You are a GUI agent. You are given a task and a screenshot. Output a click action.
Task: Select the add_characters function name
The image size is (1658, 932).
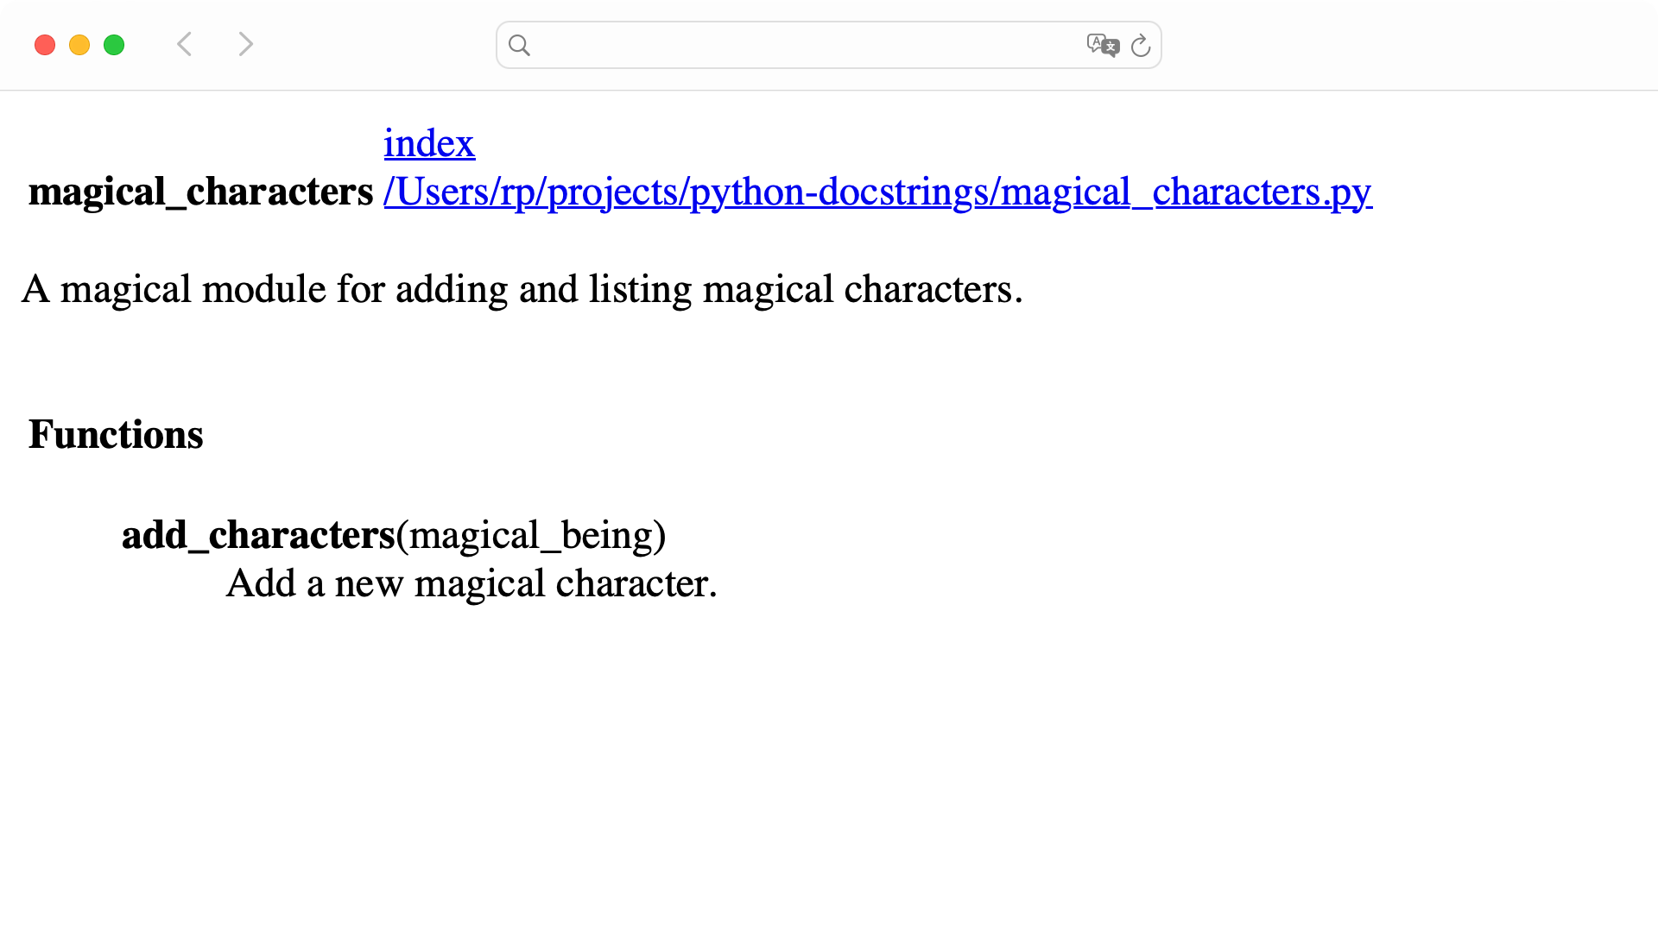[x=257, y=535]
